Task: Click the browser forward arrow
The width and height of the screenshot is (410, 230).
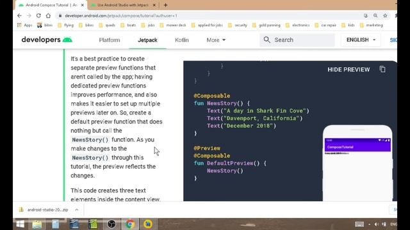Action: [x=29, y=15]
